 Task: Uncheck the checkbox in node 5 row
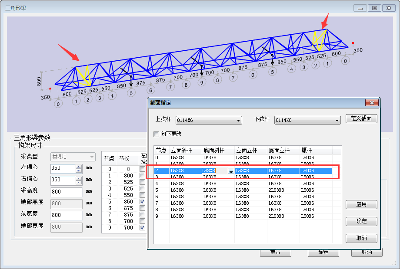coord(143,202)
